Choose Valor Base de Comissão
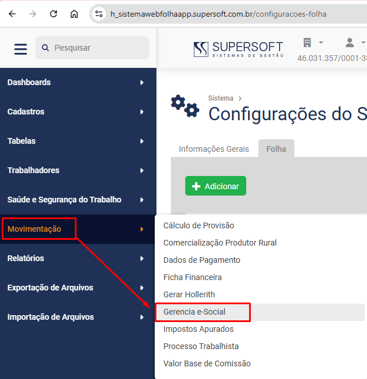367x379 pixels. pos(207,363)
